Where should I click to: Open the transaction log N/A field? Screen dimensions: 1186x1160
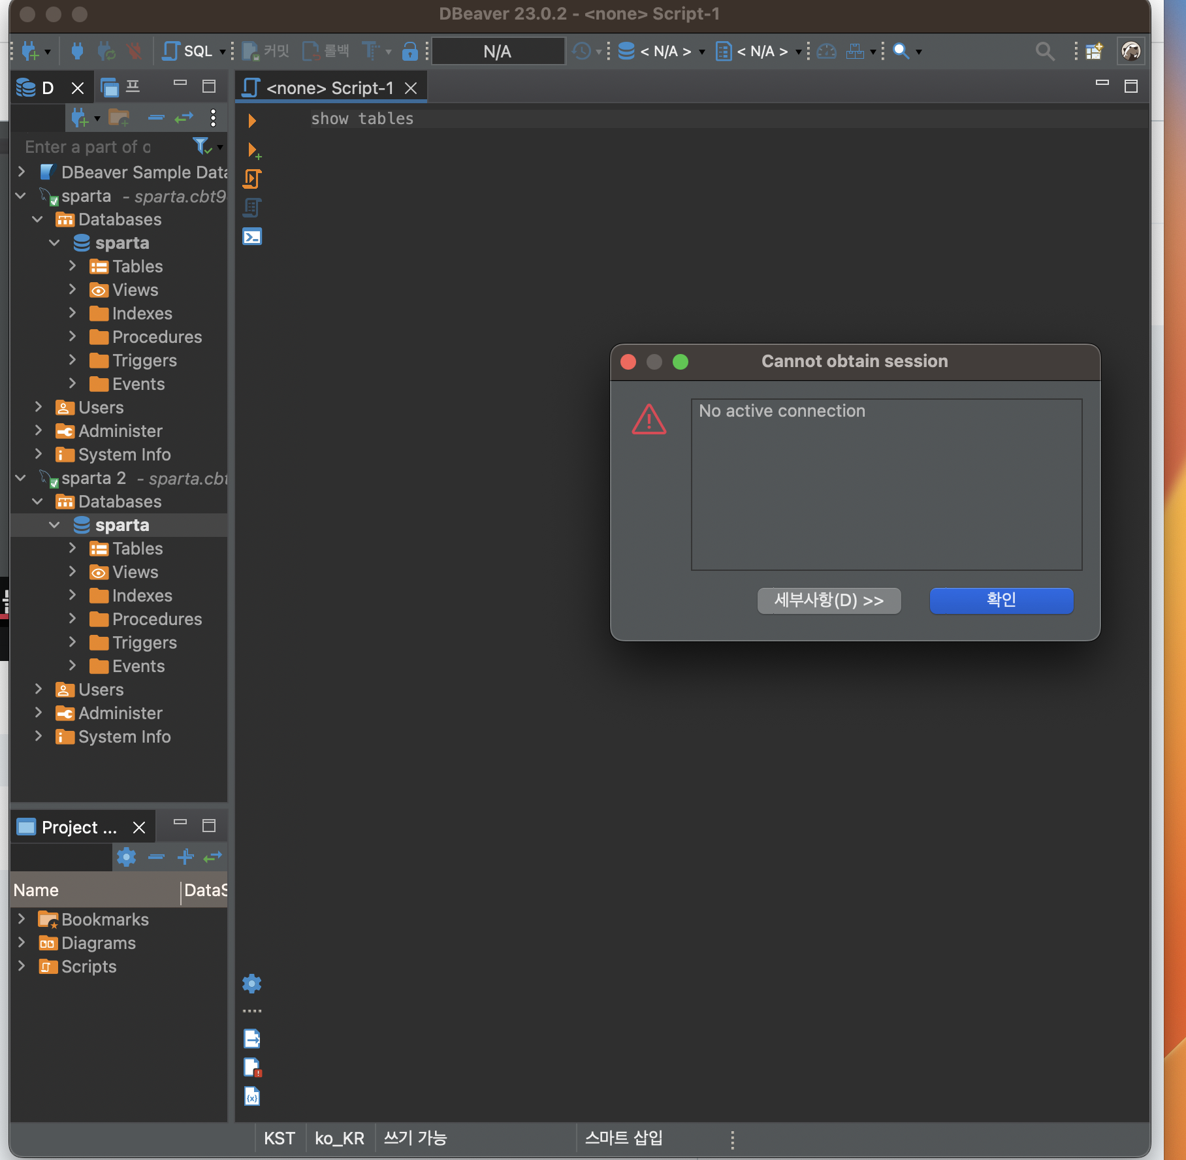[x=498, y=51]
